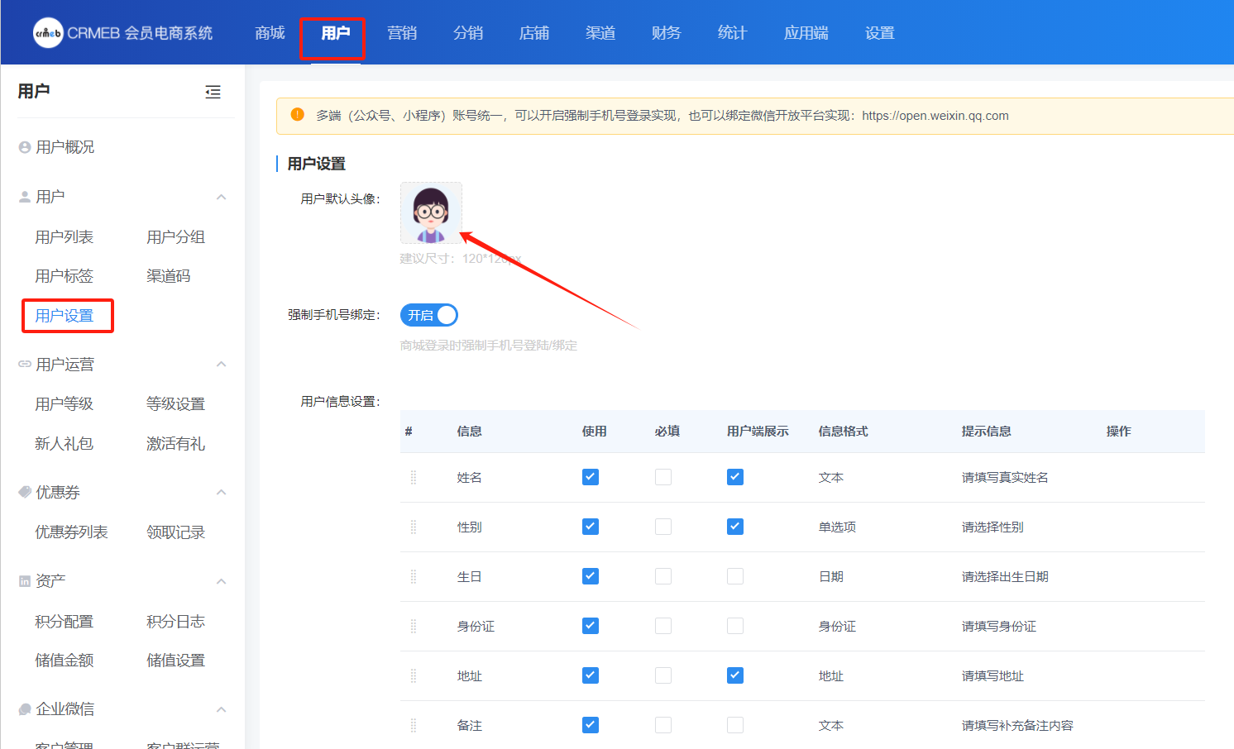Open the 营销 top navigation tab
The width and height of the screenshot is (1234, 749).
pos(402,33)
